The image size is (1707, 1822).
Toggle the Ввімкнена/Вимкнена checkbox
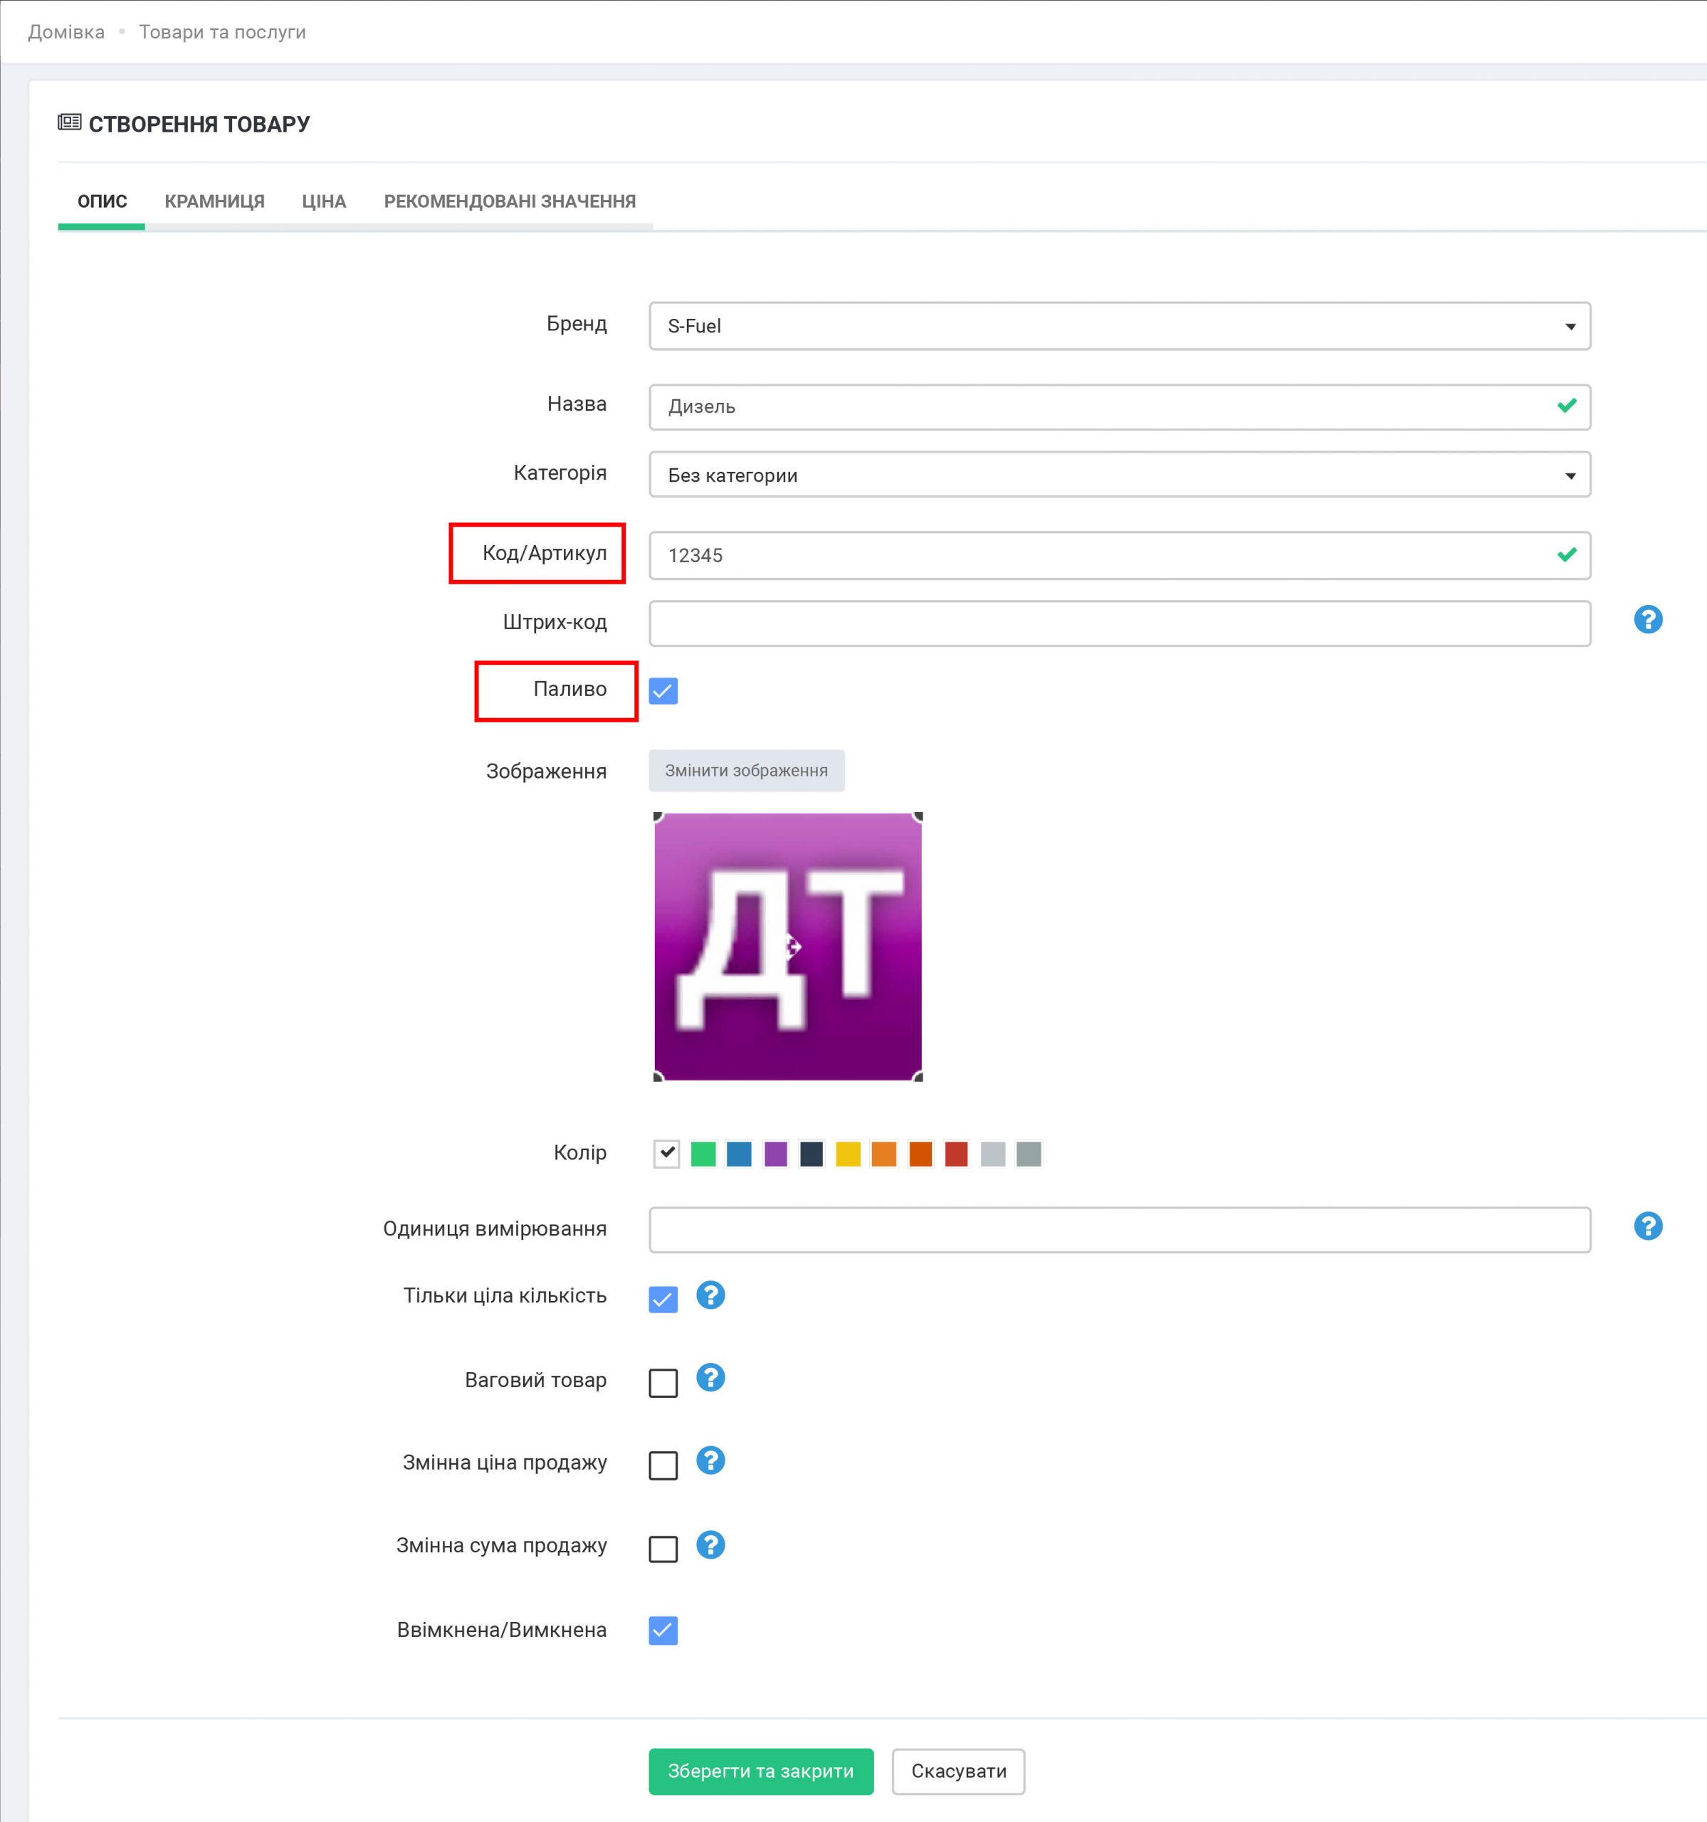click(x=663, y=1631)
